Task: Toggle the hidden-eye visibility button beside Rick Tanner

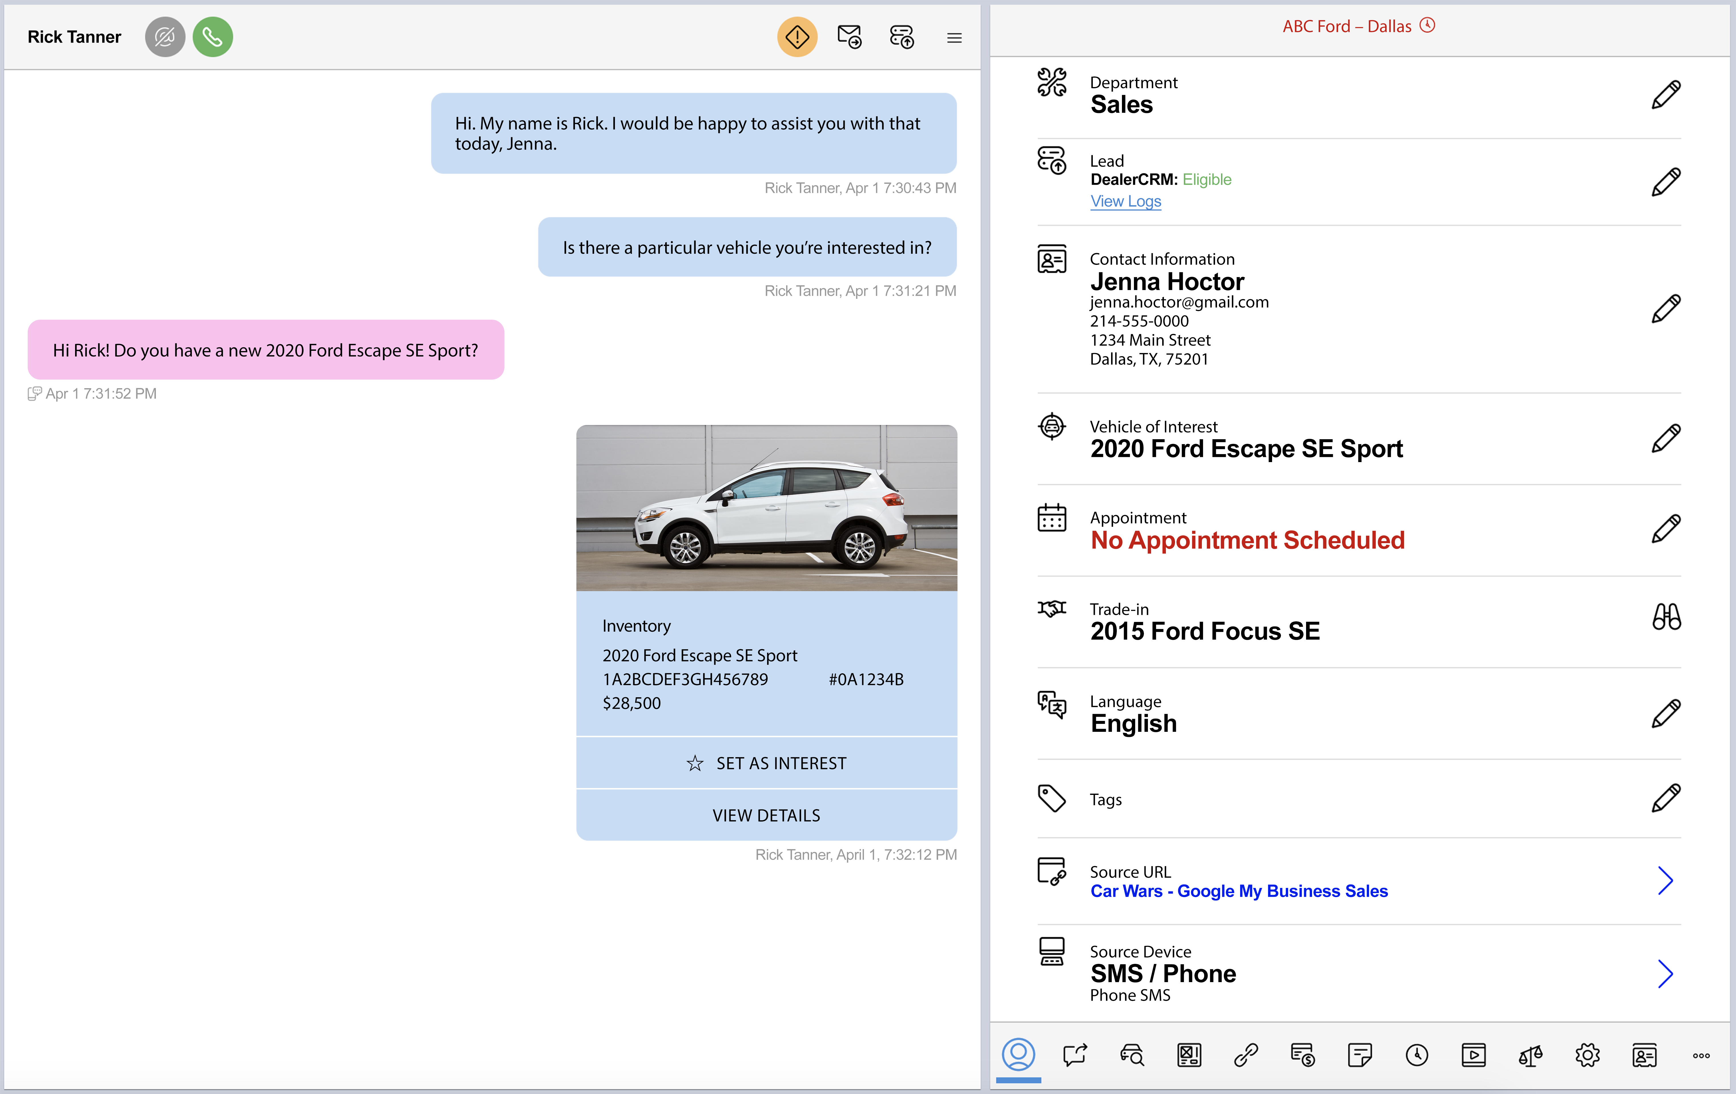Action: [x=165, y=37]
